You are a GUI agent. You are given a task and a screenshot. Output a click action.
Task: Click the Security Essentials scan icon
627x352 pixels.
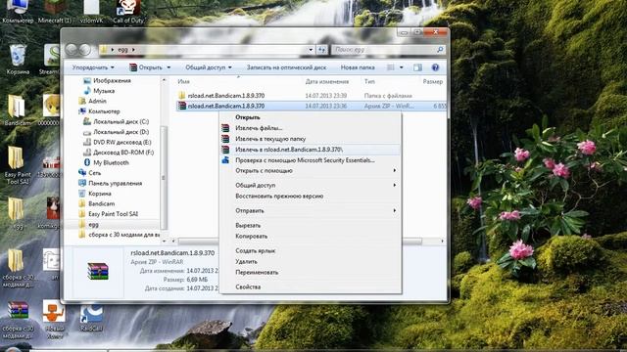225,160
